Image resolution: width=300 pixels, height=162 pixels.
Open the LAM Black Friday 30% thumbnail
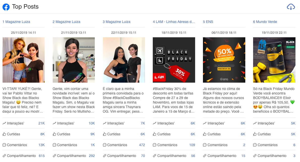click(x=174, y=60)
